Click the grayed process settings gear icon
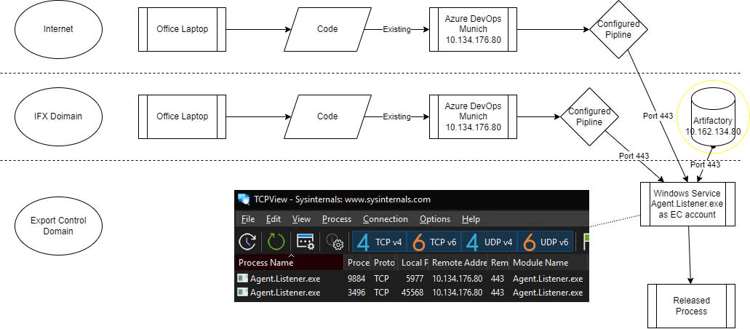Image resolution: width=750 pixels, height=329 pixels. (335, 242)
